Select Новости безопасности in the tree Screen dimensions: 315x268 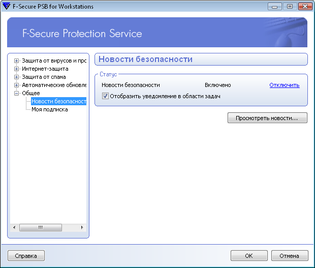coord(58,101)
